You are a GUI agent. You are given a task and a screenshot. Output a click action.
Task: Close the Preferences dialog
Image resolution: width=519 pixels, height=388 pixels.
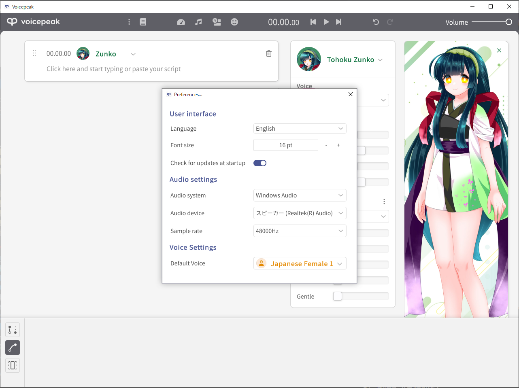click(x=351, y=94)
